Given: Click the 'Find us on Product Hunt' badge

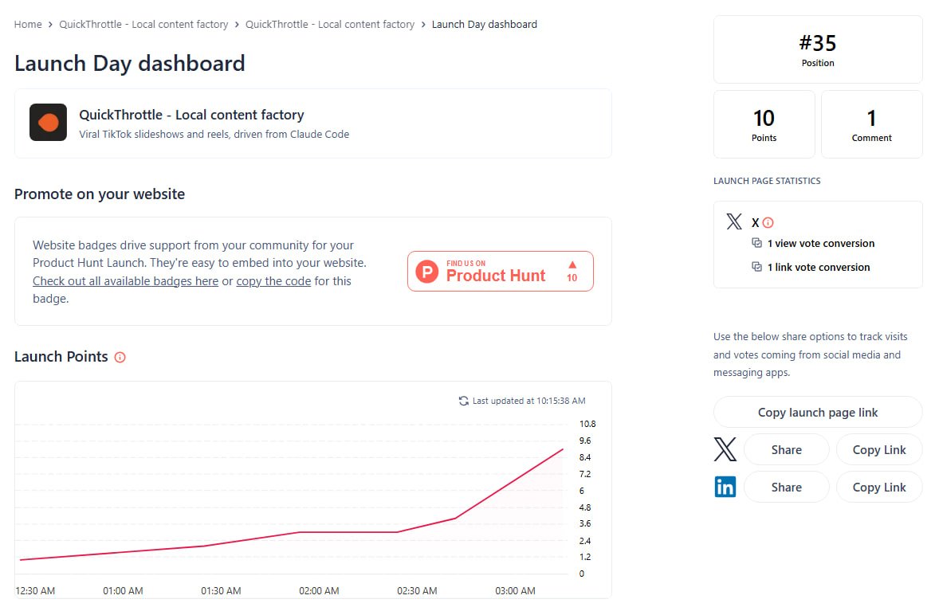Looking at the screenshot, I should (x=501, y=271).
